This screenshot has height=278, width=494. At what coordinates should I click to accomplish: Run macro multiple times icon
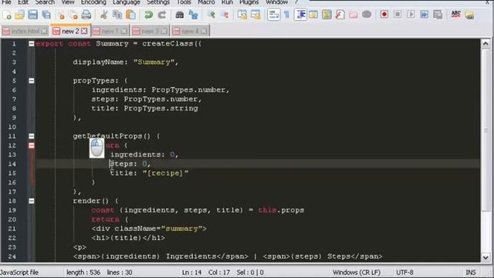(x=424, y=15)
